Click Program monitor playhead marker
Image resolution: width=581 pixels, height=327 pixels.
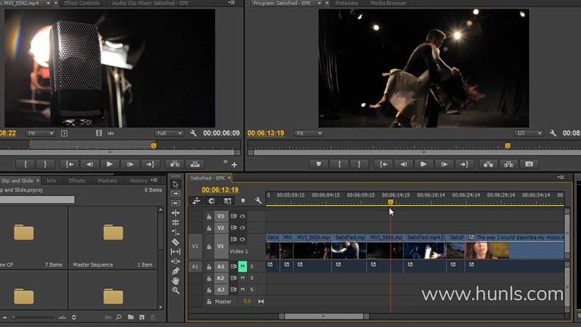point(508,146)
